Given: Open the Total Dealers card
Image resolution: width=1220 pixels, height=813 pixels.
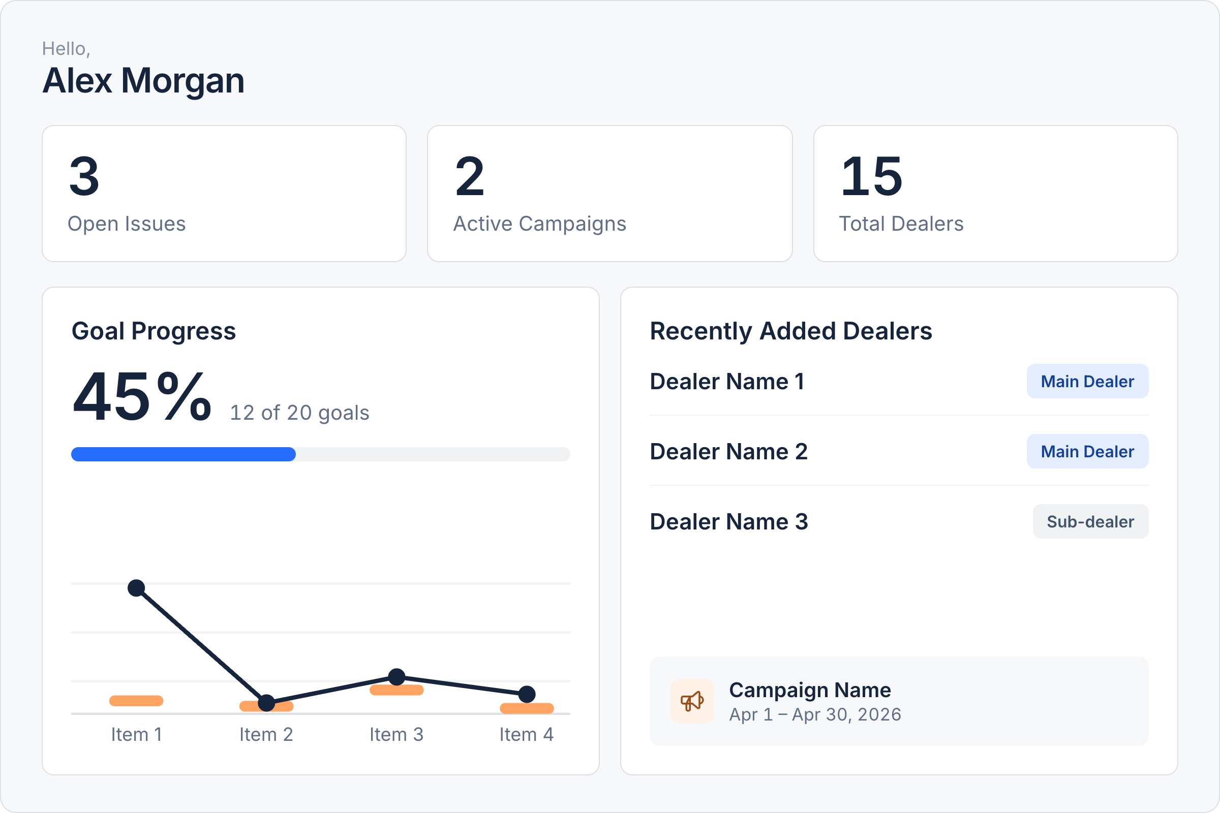Looking at the screenshot, I should 995,194.
